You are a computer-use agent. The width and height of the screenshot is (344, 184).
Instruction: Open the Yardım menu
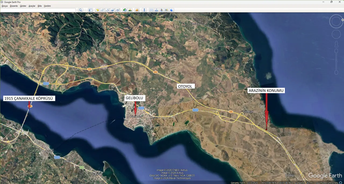(x=47, y=6)
